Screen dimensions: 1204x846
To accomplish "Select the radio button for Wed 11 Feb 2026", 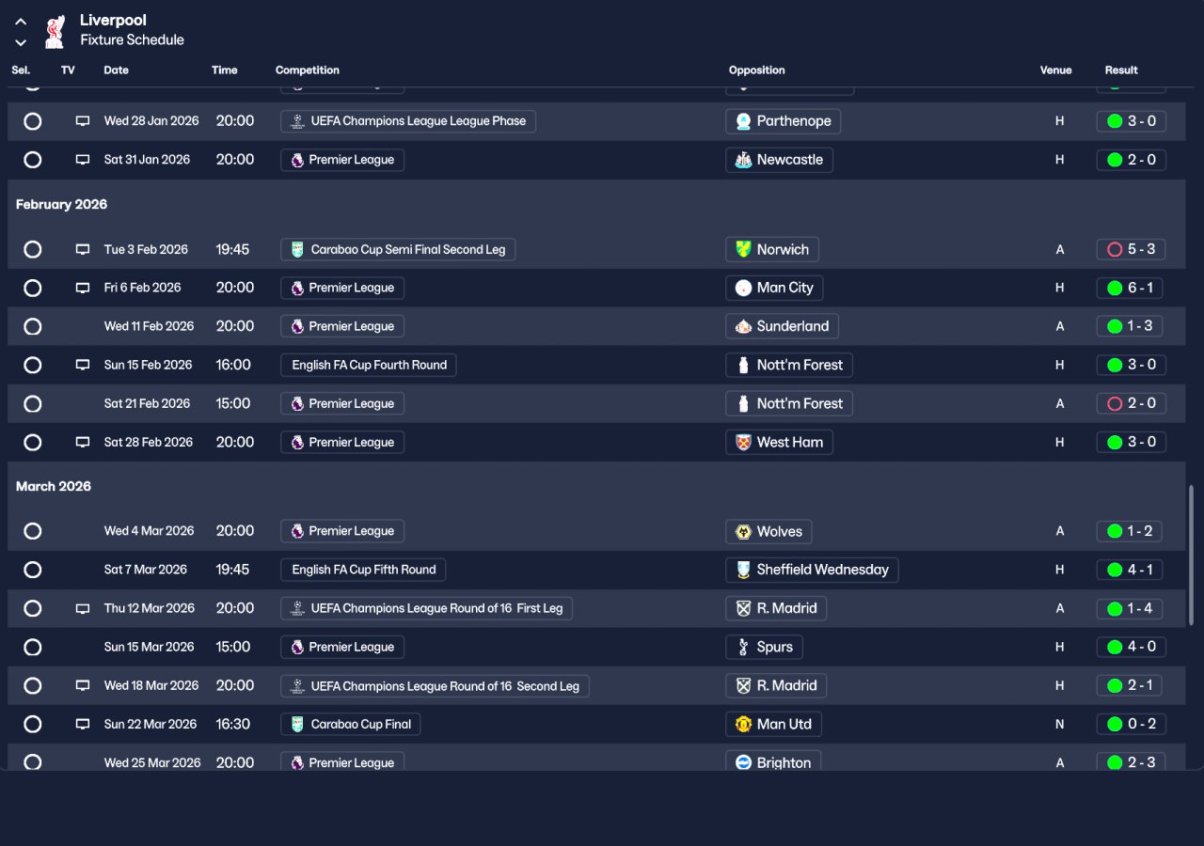I will (x=33, y=326).
